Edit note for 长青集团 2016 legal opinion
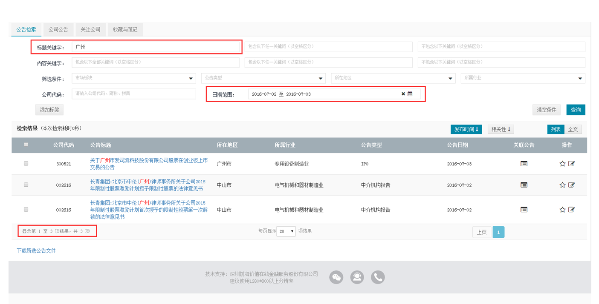 [572, 185]
